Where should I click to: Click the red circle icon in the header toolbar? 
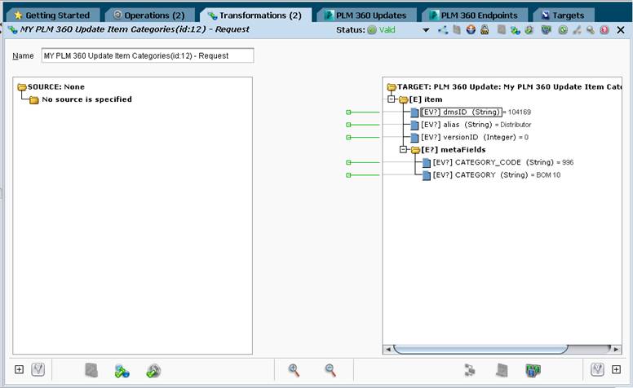click(x=604, y=29)
